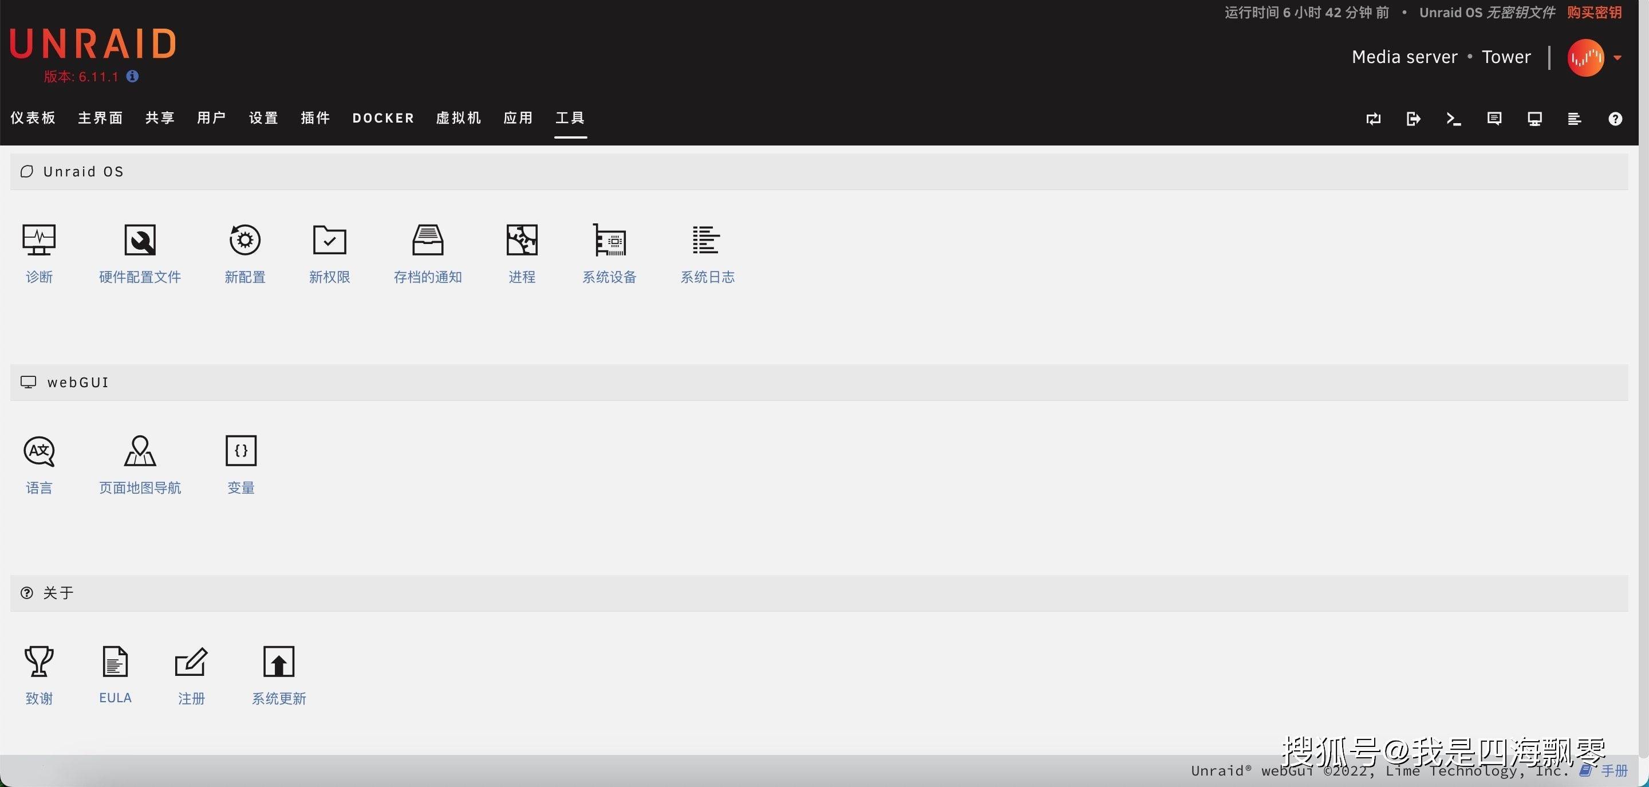Viewport: 1649px width, 787px height.
Task: Open 硬件配置文件 hardware profile icon
Action: click(x=140, y=239)
